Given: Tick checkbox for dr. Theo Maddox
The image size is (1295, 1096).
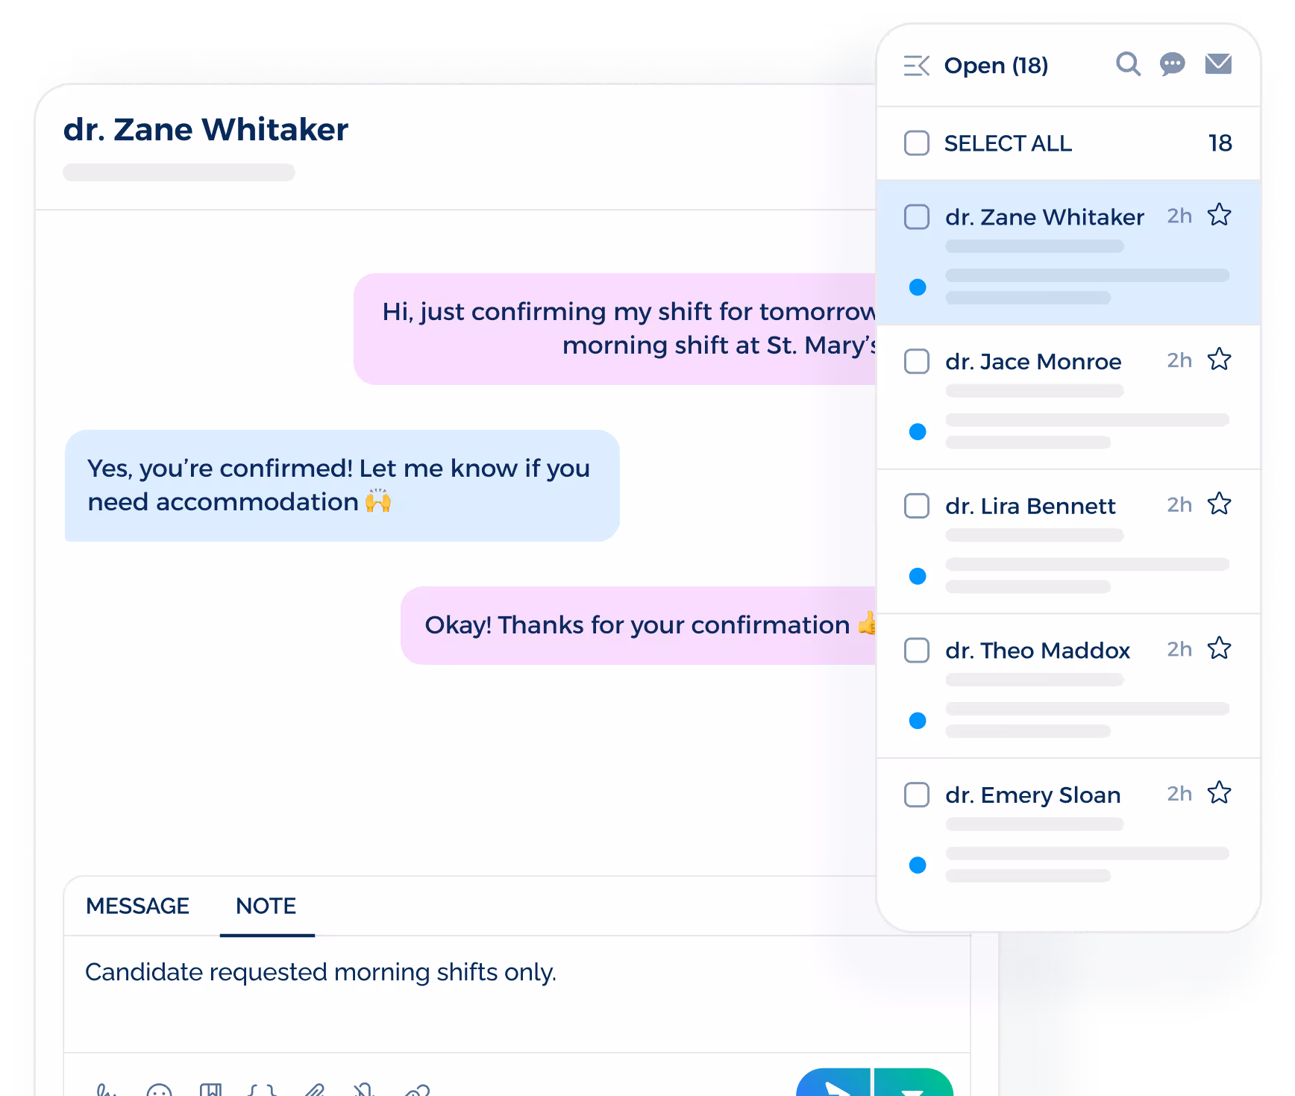Looking at the screenshot, I should (917, 651).
